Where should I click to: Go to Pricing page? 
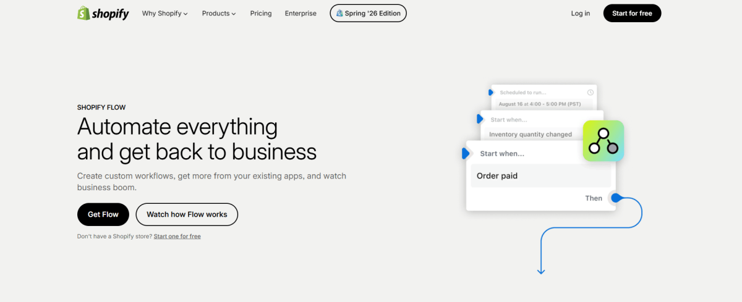(261, 14)
